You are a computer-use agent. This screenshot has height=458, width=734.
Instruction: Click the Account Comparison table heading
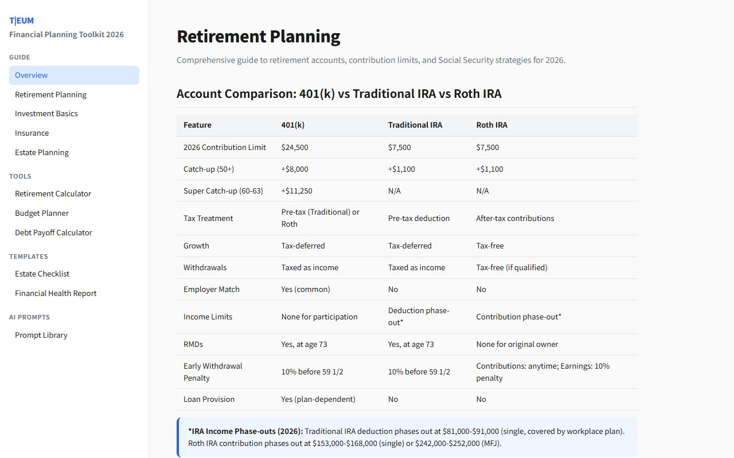pyautogui.click(x=339, y=93)
